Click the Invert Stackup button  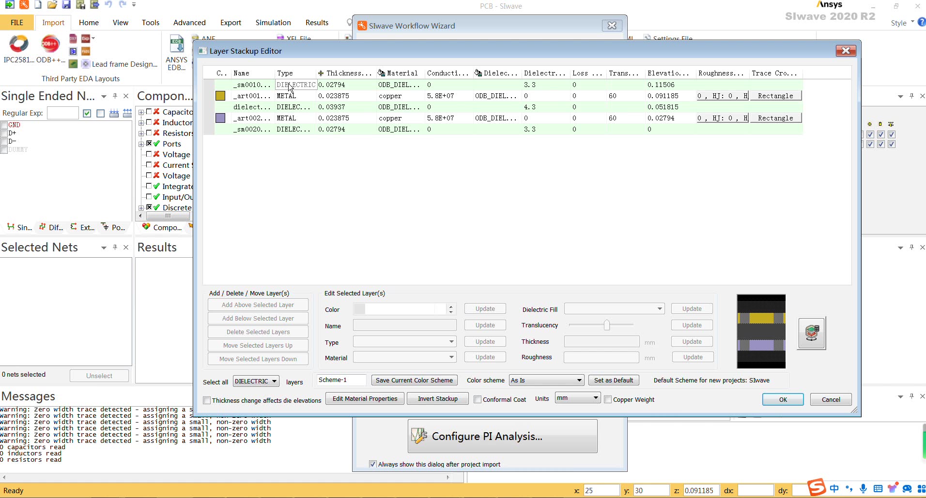coord(438,399)
